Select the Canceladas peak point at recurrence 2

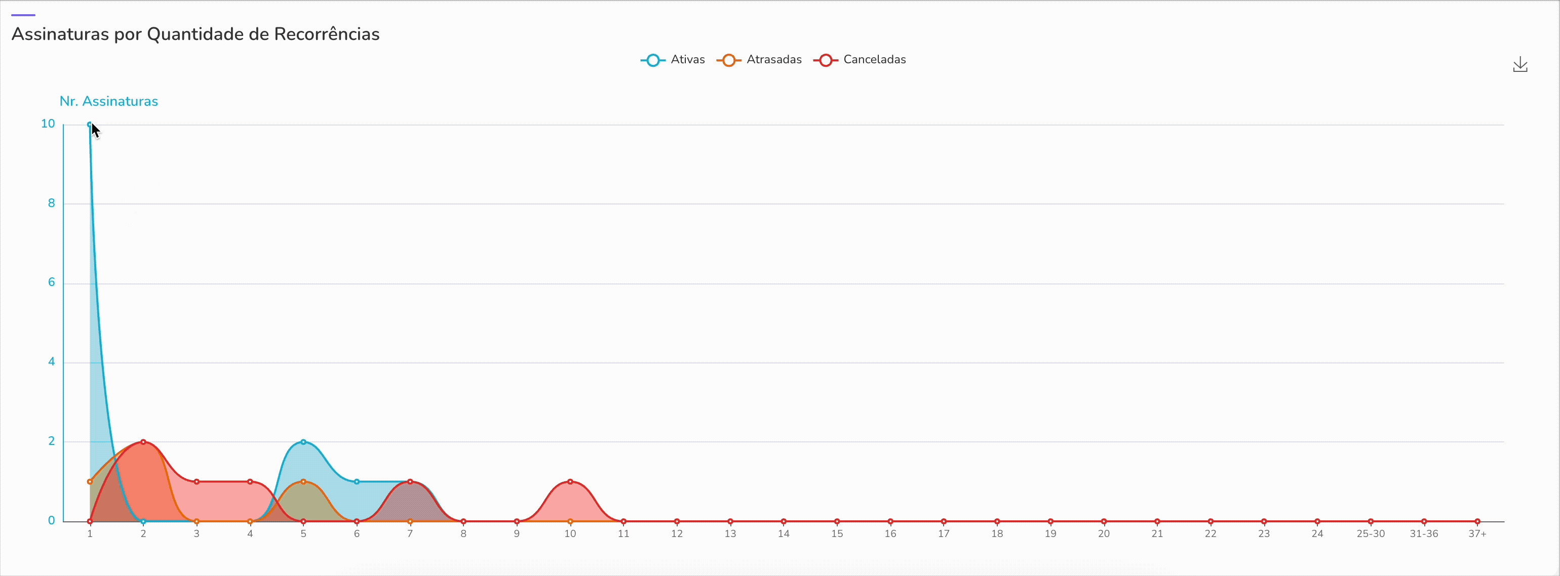[143, 441]
